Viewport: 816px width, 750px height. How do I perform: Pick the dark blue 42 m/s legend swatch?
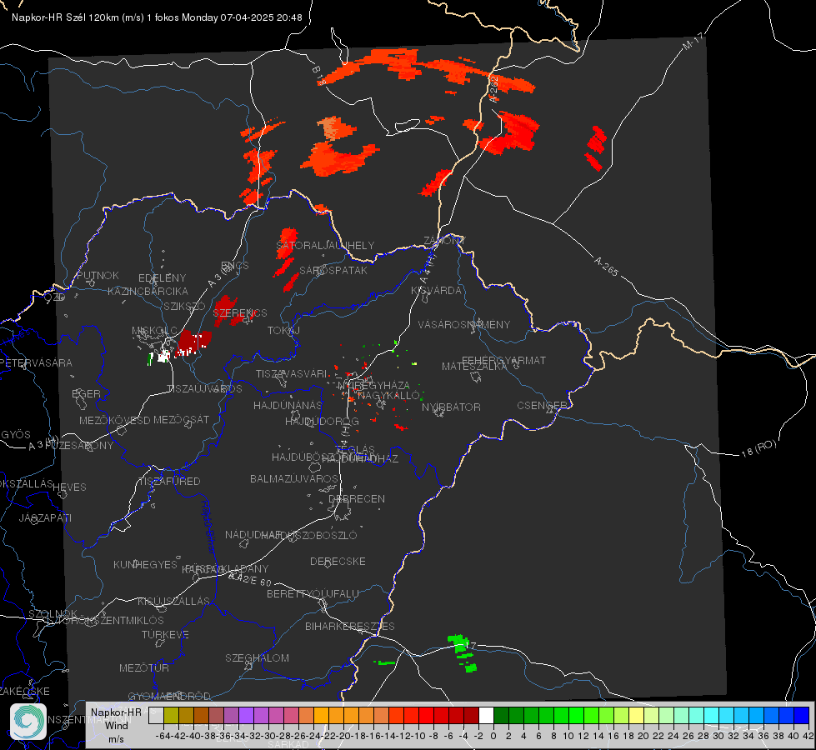(x=802, y=715)
